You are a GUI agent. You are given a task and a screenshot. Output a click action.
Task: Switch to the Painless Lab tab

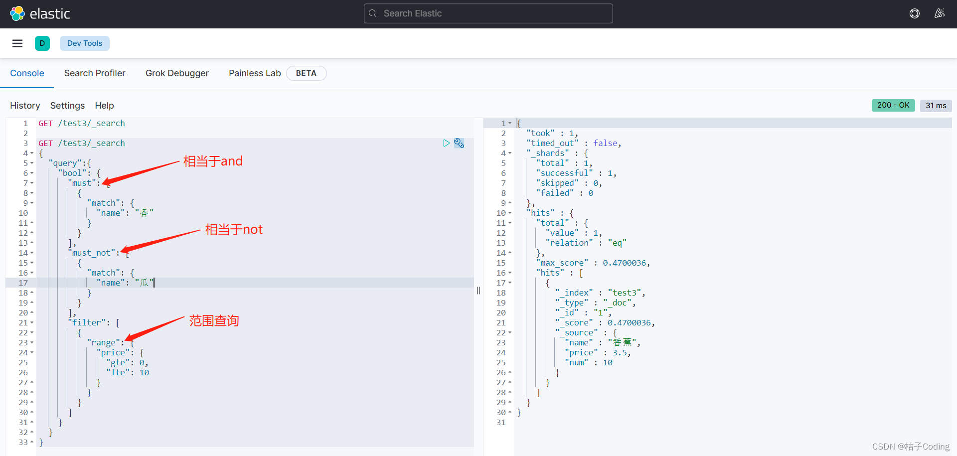pos(255,73)
